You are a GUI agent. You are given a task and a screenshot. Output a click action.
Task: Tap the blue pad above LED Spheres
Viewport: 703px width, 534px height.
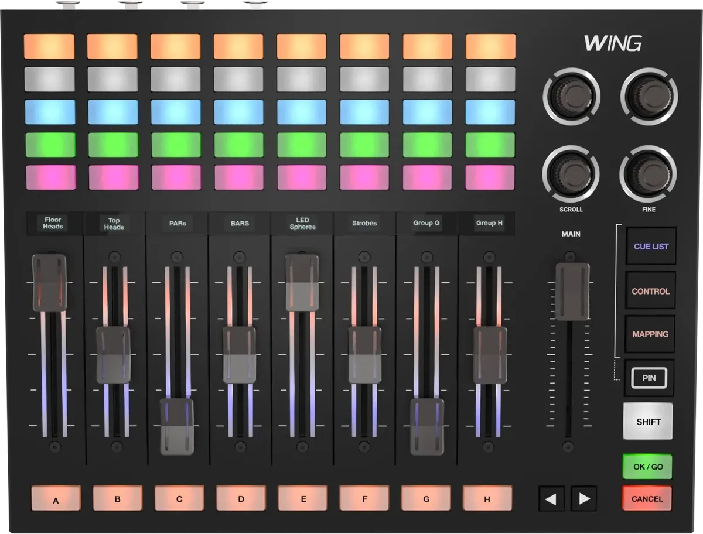pyautogui.click(x=302, y=112)
